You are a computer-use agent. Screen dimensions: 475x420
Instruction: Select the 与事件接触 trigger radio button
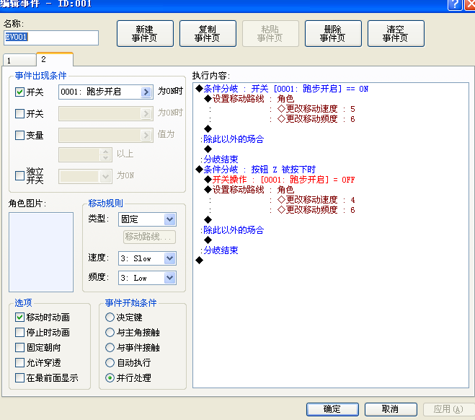pyautogui.click(x=110, y=348)
